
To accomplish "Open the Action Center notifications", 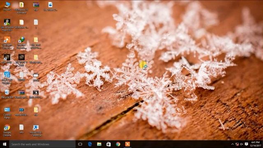I will [x=246, y=144].
